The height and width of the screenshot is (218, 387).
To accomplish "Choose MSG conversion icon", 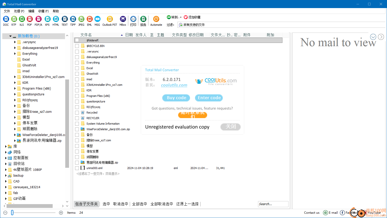I will [97, 19].
